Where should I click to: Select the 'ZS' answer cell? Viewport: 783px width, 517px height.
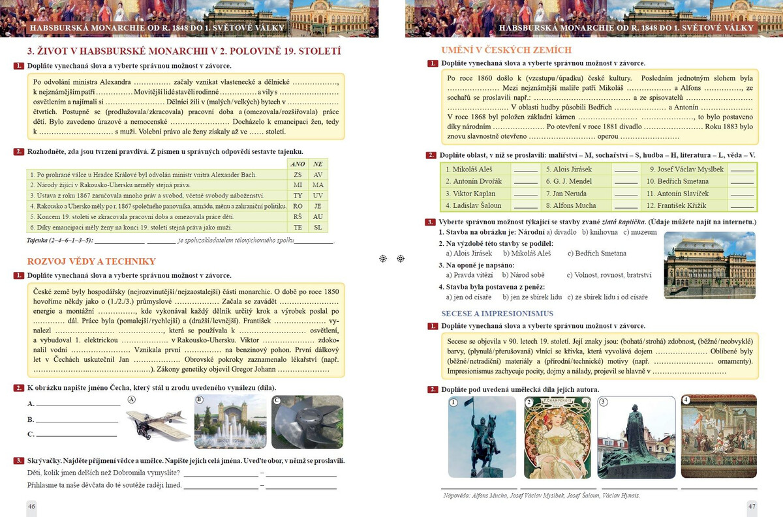coord(298,175)
